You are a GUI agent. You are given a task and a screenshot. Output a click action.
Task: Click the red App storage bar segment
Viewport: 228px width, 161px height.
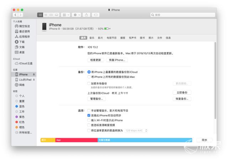coord(77,140)
